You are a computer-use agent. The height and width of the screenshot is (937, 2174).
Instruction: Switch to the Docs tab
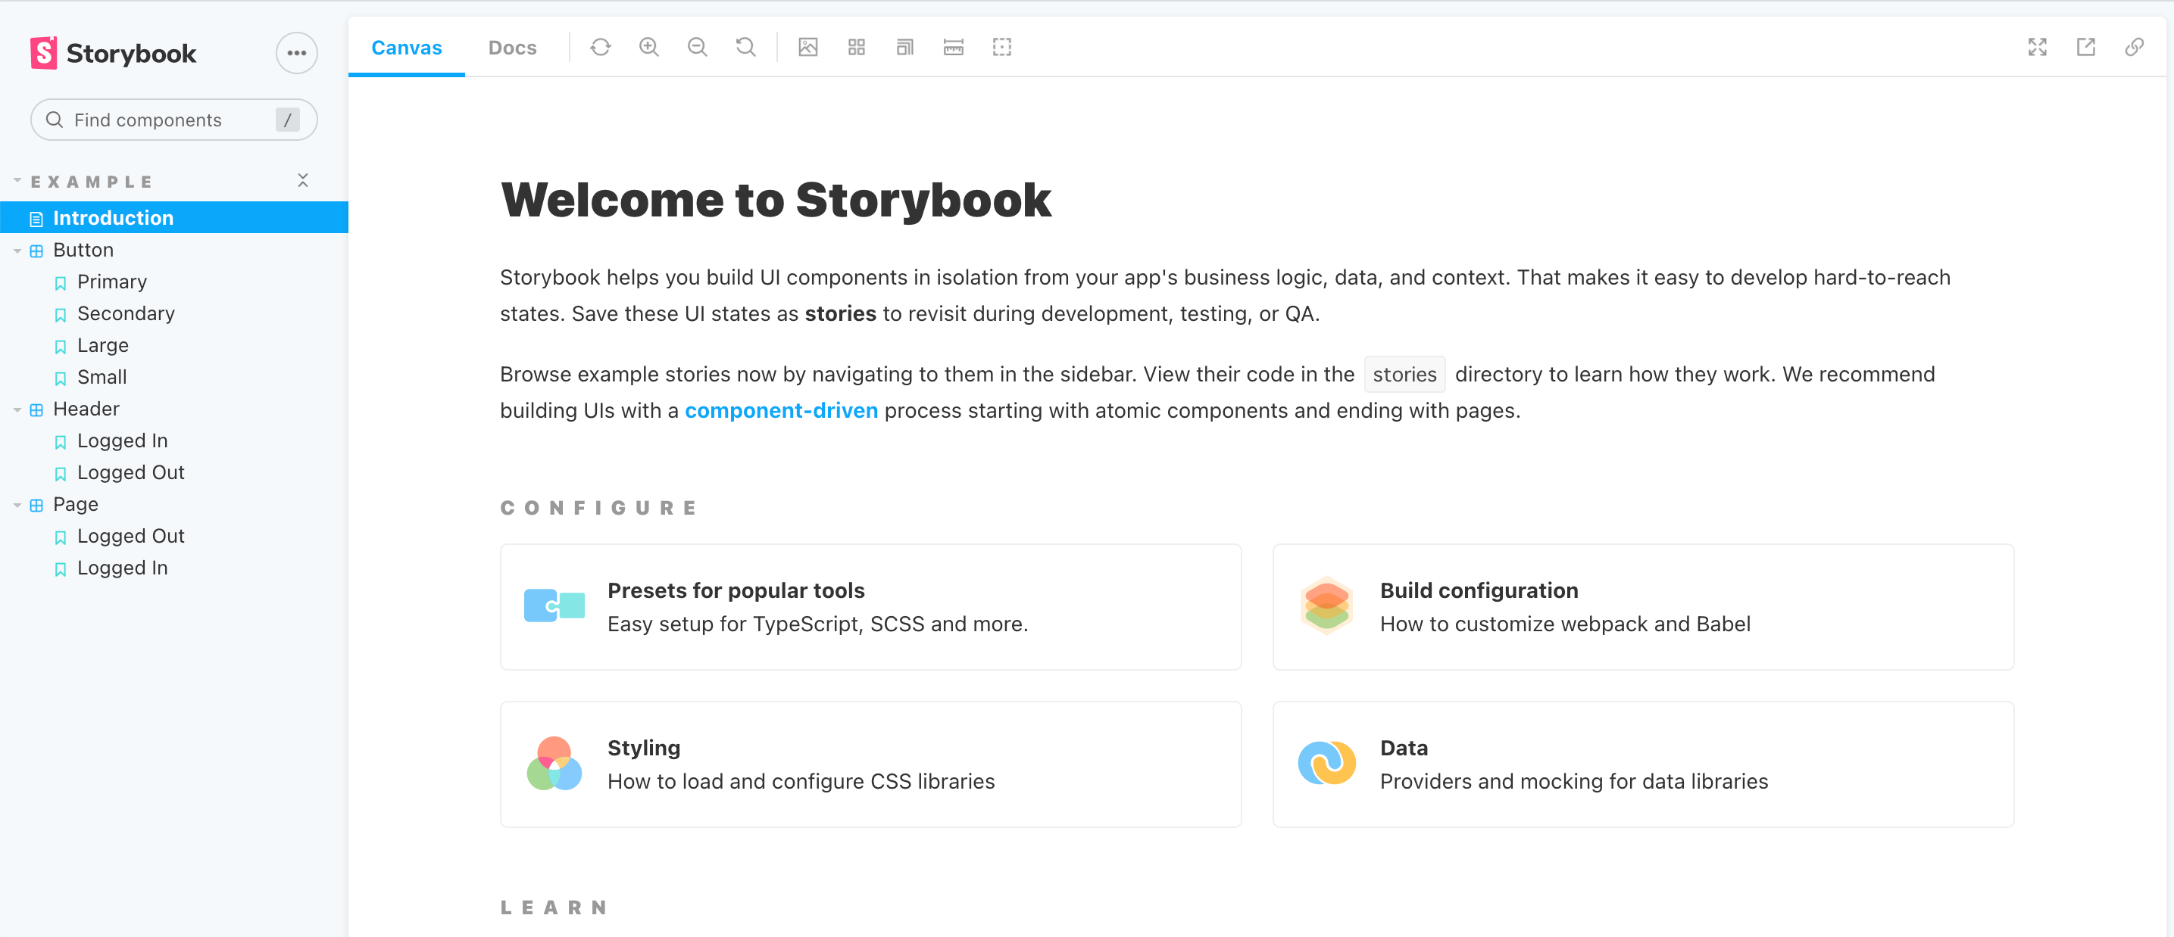coord(512,47)
